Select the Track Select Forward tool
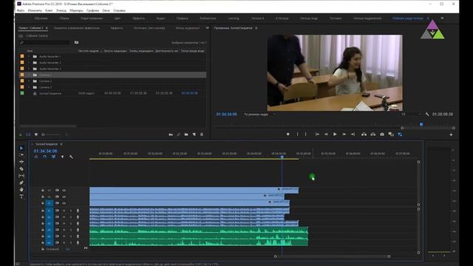 coord(21,154)
